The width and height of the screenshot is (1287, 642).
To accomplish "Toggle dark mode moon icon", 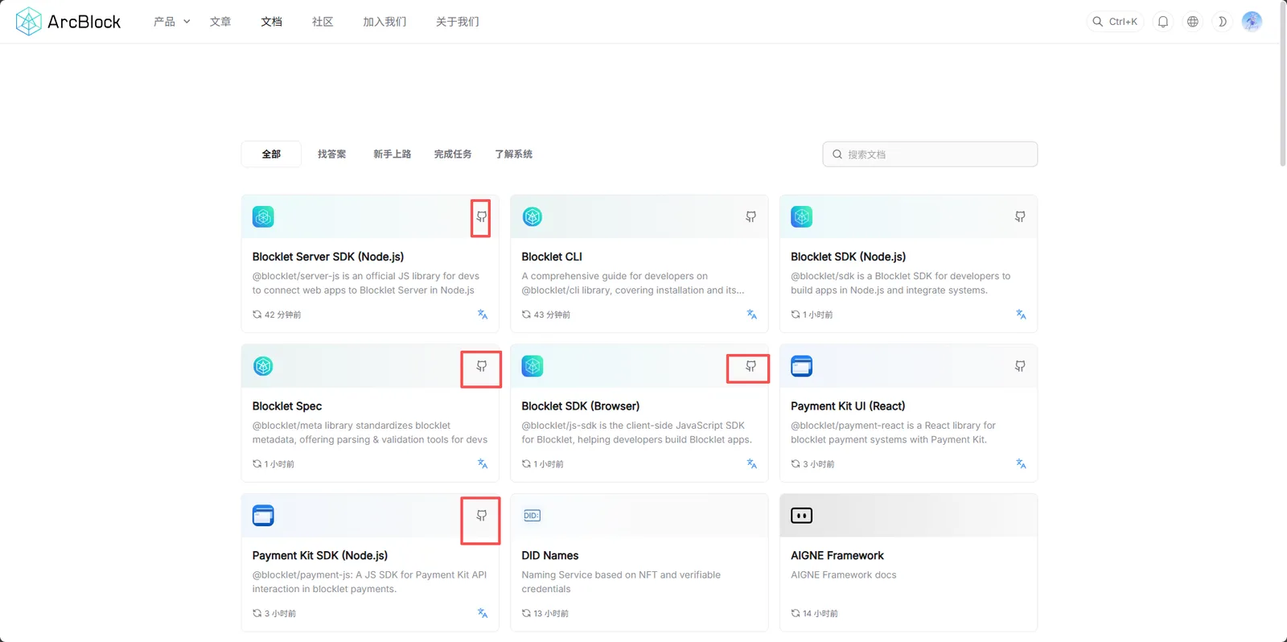I will coord(1222,22).
